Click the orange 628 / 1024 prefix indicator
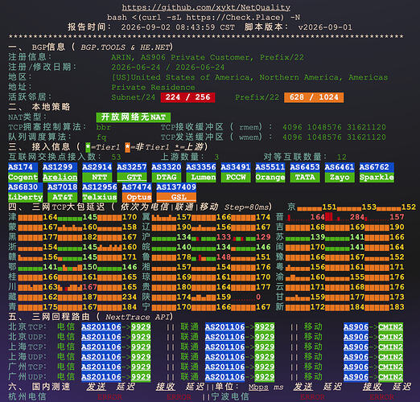This screenshot has width=420, height=402. click(x=314, y=97)
